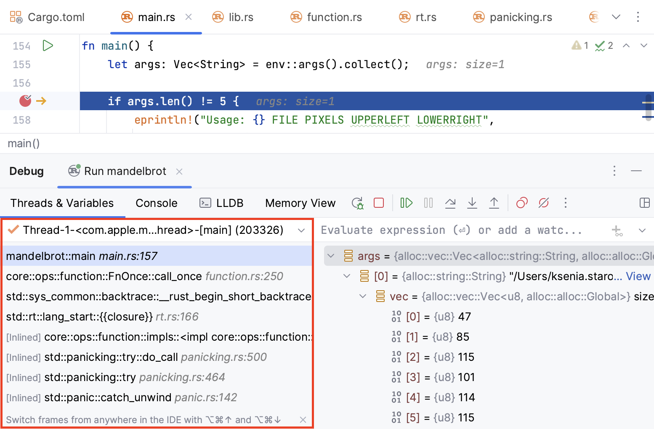Open the thread selector dropdown
This screenshot has height=429, width=654.
[x=301, y=230]
